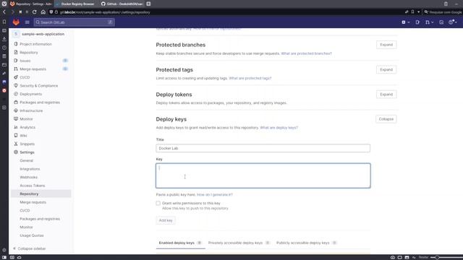Viewport: 463px width, 260px height.
Task: Open 'What are protected tags?' link
Action: click(250, 78)
